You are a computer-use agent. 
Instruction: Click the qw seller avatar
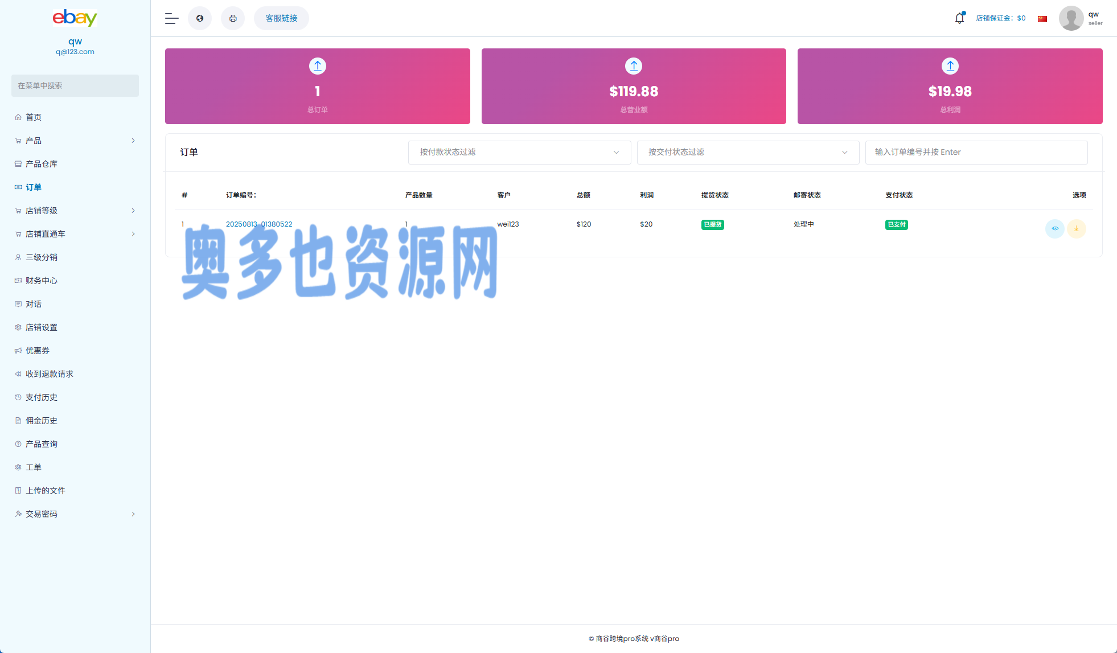[x=1071, y=18]
